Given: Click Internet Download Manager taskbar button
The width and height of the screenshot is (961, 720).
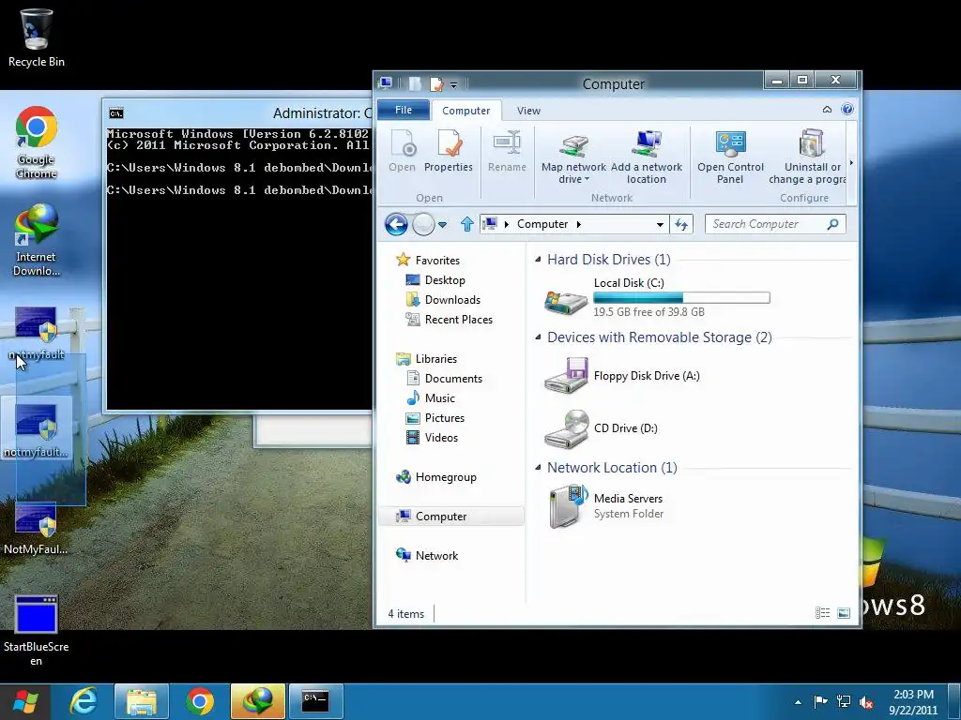Looking at the screenshot, I should [x=258, y=701].
